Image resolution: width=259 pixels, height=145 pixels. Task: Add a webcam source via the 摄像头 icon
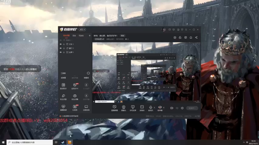pos(124,108)
